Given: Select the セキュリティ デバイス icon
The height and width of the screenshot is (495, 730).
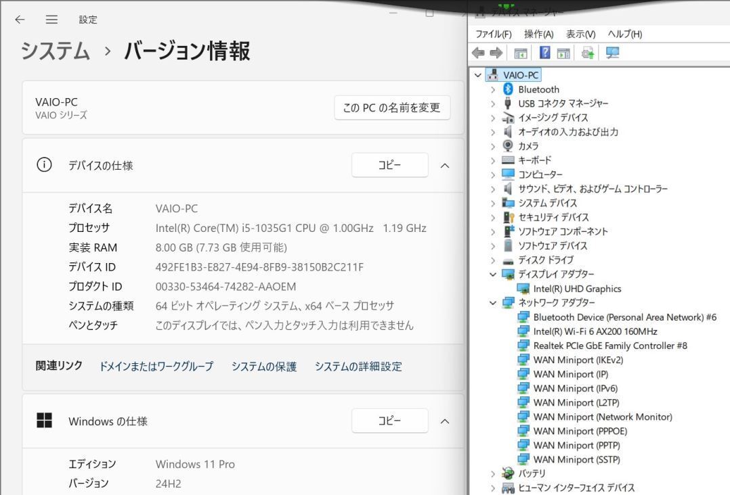Looking at the screenshot, I should click(x=509, y=217).
